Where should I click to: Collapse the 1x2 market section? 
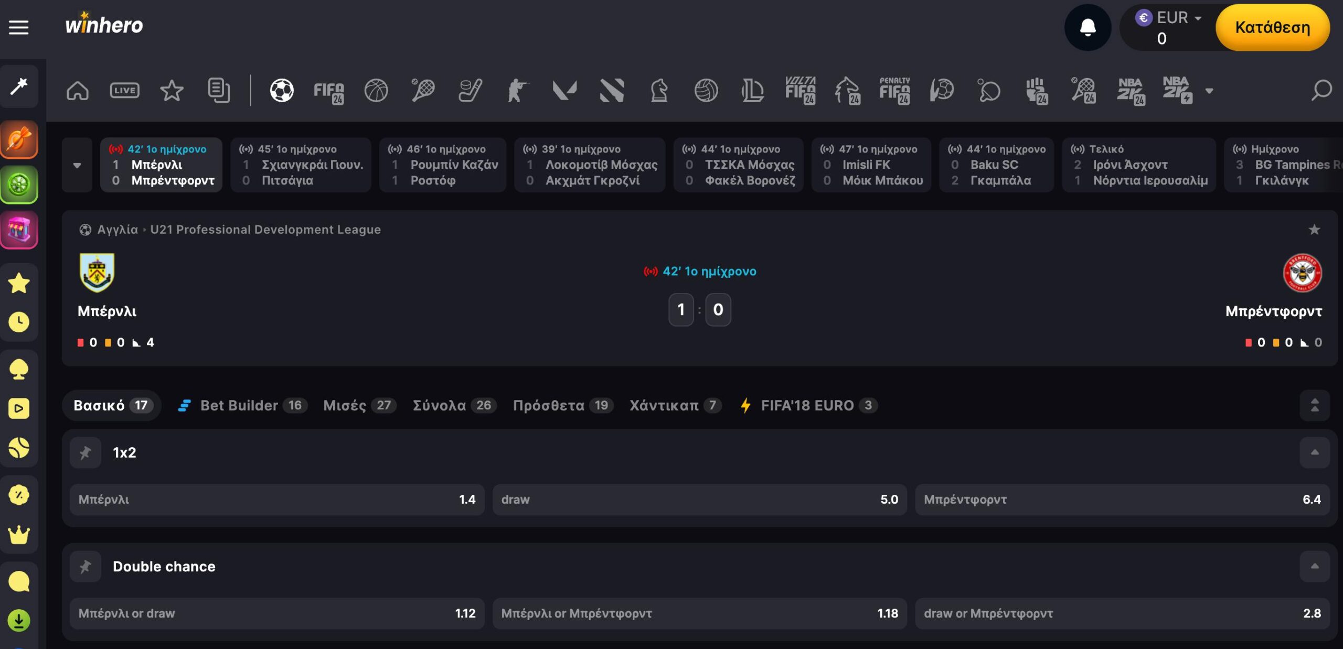(1315, 452)
